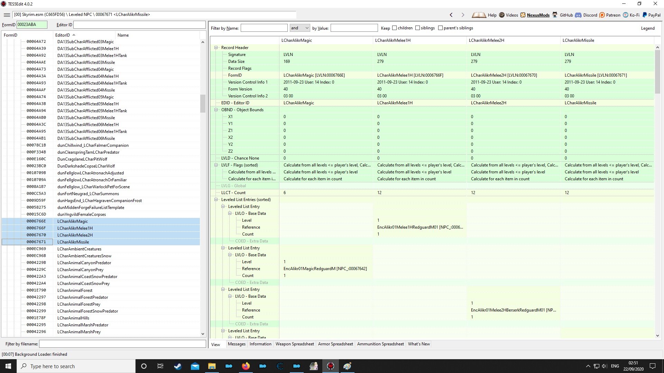Click the LCharAlikrMelee2H column header
Screen dimensions: 664x373
click(x=513, y=40)
